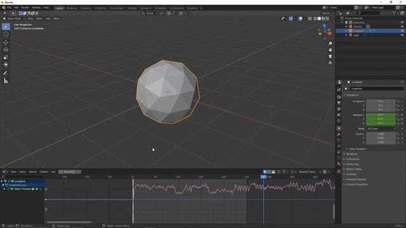Open the rotation Mode XYZ Euler dropdown
The height and width of the screenshot is (228, 406).
click(381, 129)
